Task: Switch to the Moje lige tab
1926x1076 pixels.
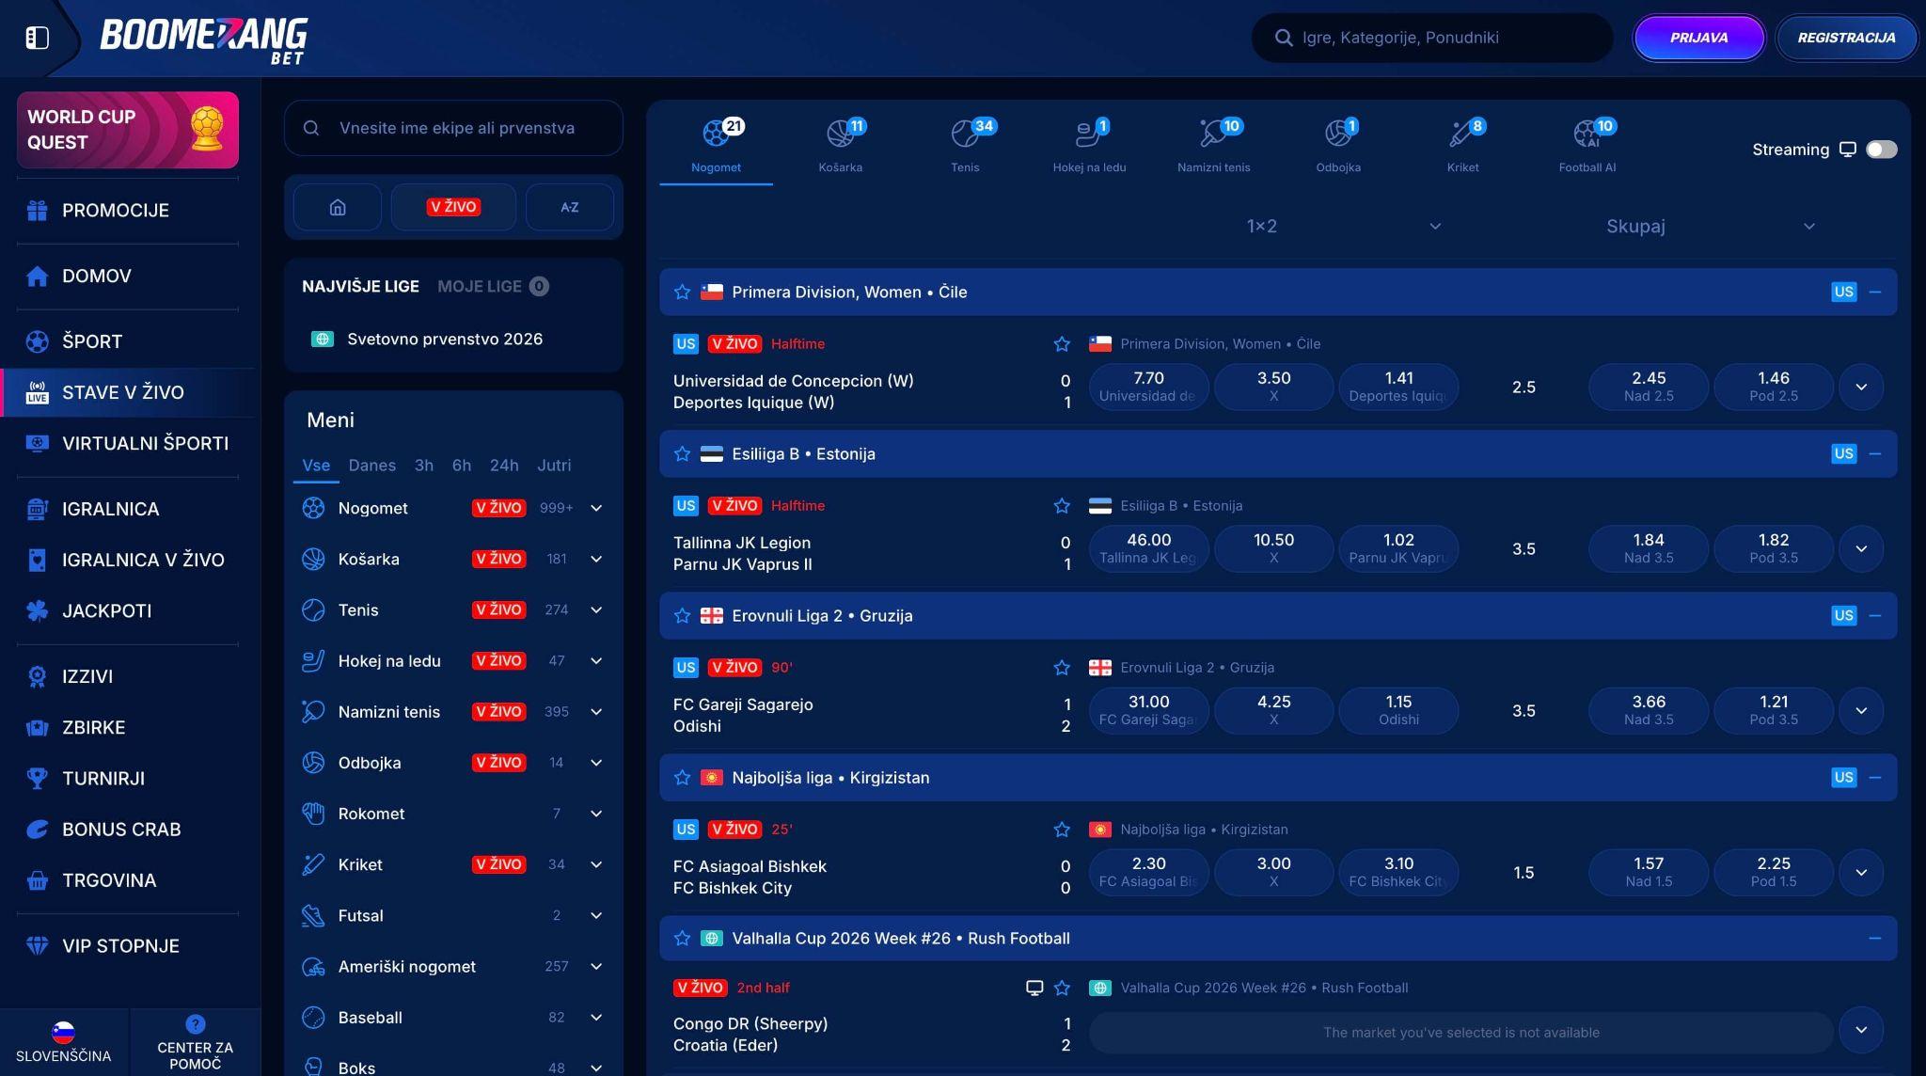Action: point(493,286)
